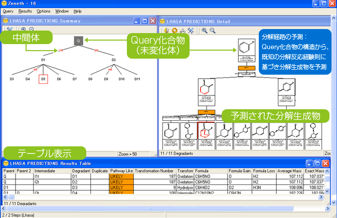
Task: Click the O2 formula gain cell
Action: click(x=240, y=187)
